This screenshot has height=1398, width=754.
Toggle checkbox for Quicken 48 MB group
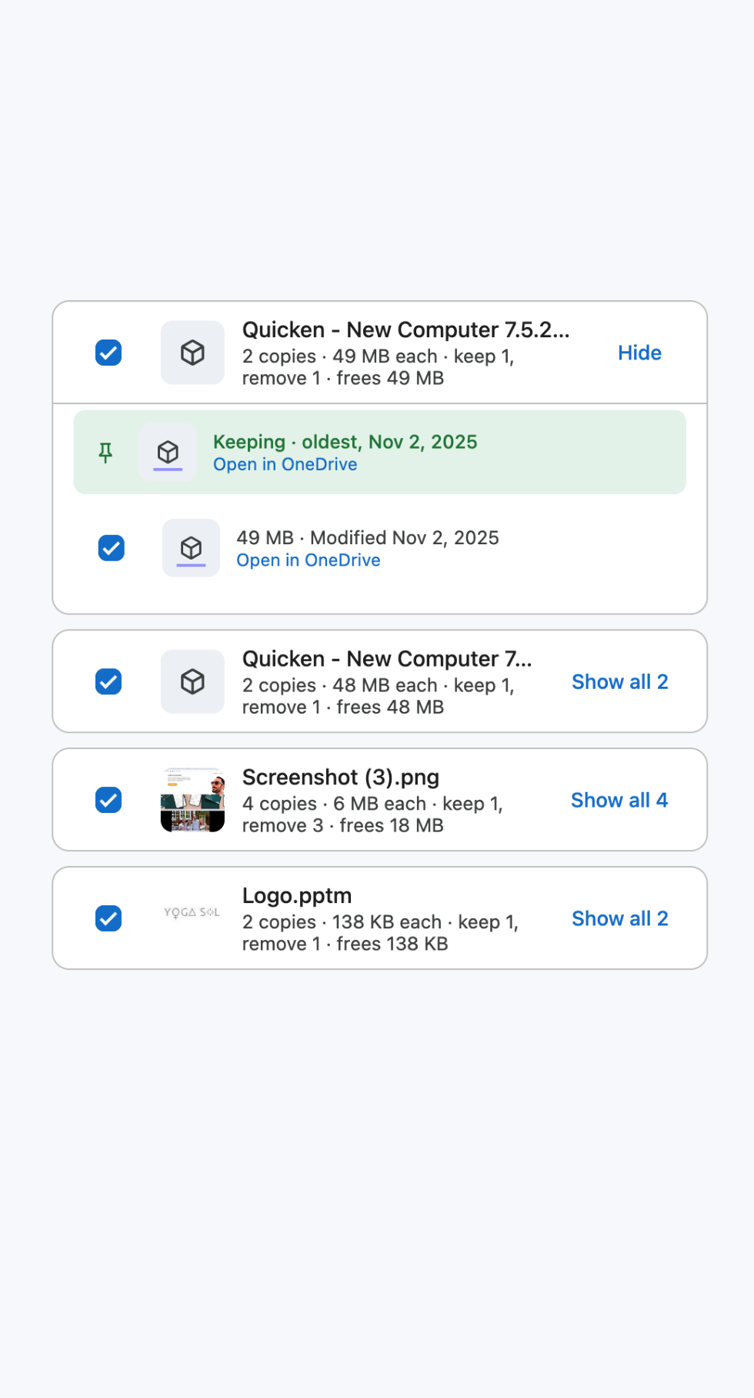click(x=108, y=681)
